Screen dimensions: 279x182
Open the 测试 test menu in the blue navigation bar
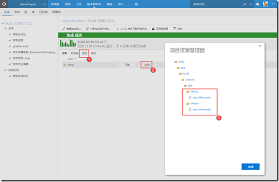(109, 4)
